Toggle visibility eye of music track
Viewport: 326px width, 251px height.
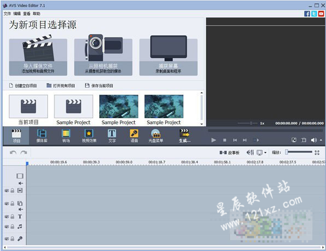pos(7,226)
